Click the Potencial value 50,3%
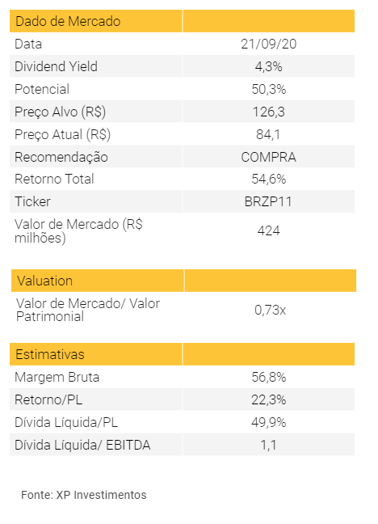The height and width of the screenshot is (524, 378). click(x=268, y=89)
